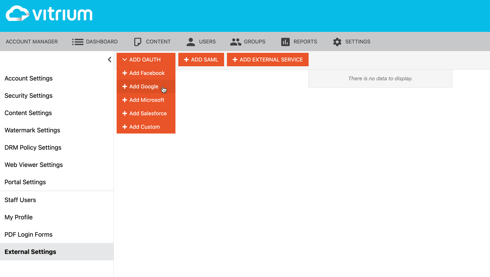The image size is (490, 277).
Task: Open DRM Policy Settings page
Action: [x=33, y=148]
